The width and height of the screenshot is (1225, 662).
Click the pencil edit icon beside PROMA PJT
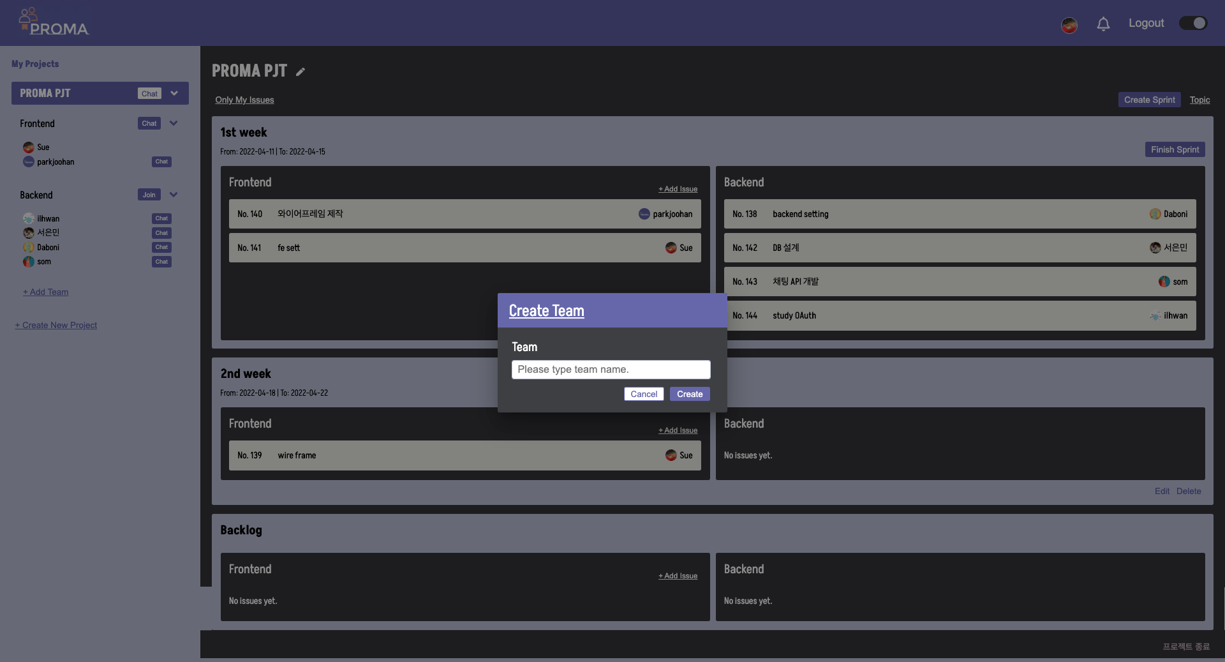pyautogui.click(x=300, y=71)
